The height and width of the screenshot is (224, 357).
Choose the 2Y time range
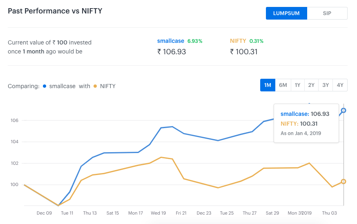[x=311, y=85]
